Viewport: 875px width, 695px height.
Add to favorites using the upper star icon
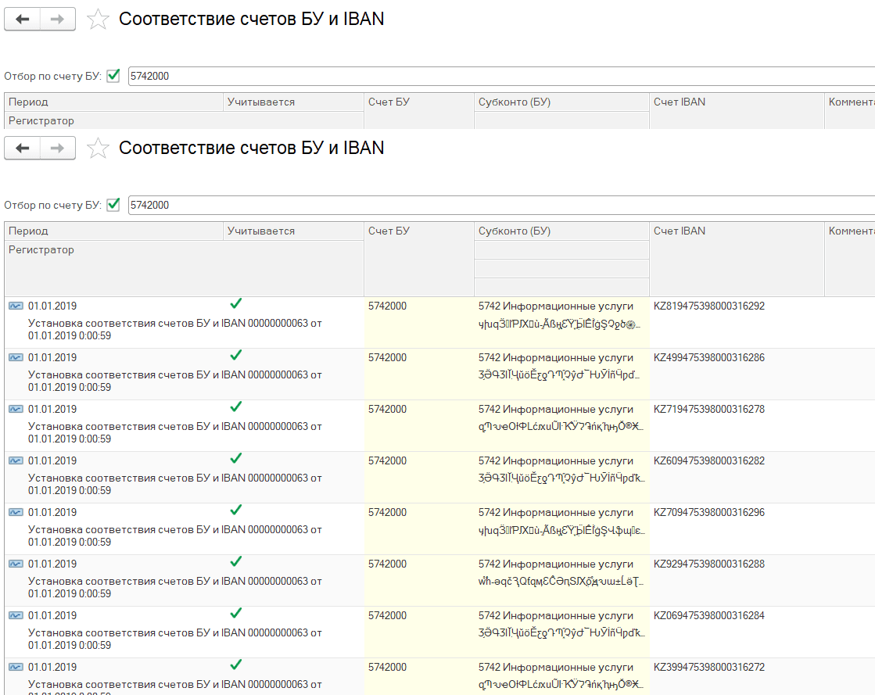98,20
